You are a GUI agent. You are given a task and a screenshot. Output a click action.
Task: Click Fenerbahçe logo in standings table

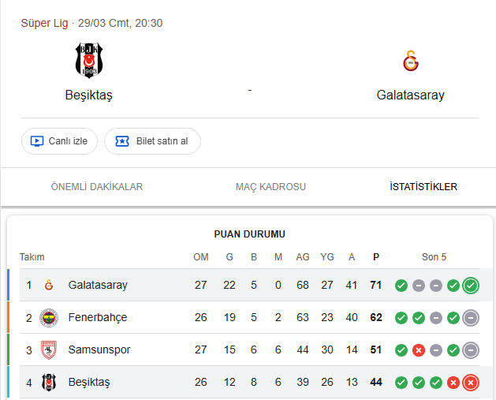[x=49, y=317]
